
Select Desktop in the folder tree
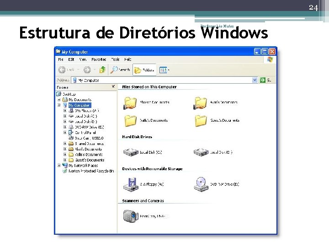[x=69, y=94]
